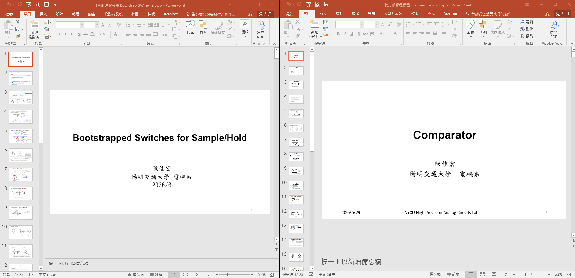Collapse the ribbon in left window

coord(275,44)
